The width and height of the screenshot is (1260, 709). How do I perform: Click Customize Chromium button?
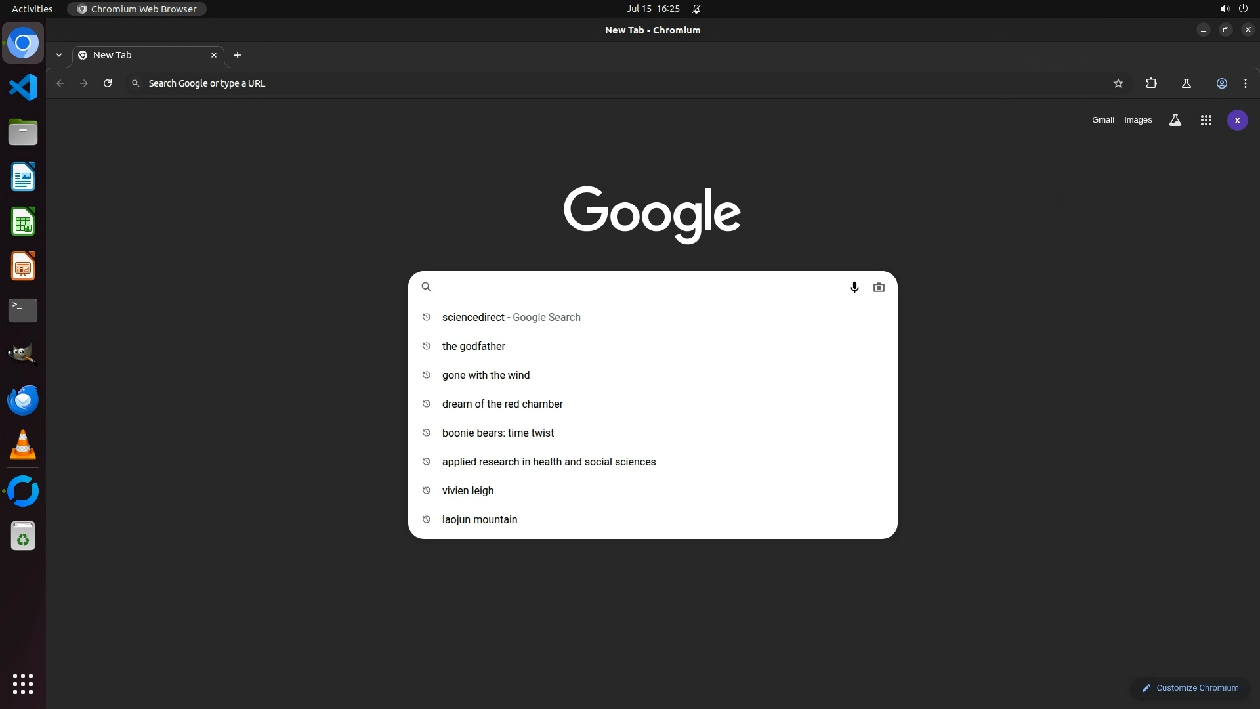tap(1190, 688)
